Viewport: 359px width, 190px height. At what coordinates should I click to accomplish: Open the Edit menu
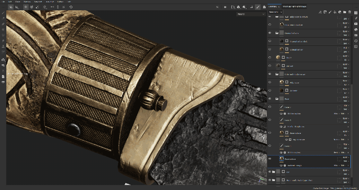10,2
